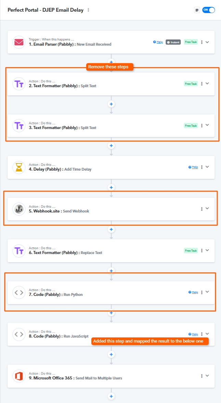Expand the Email Parser trigger step
The height and width of the screenshot is (403, 221).
click(x=207, y=42)
